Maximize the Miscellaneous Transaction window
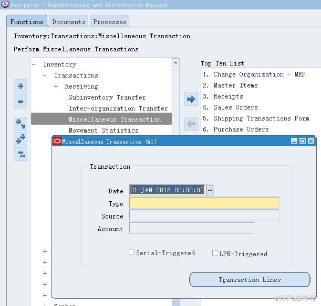 [x=303, y=141]
